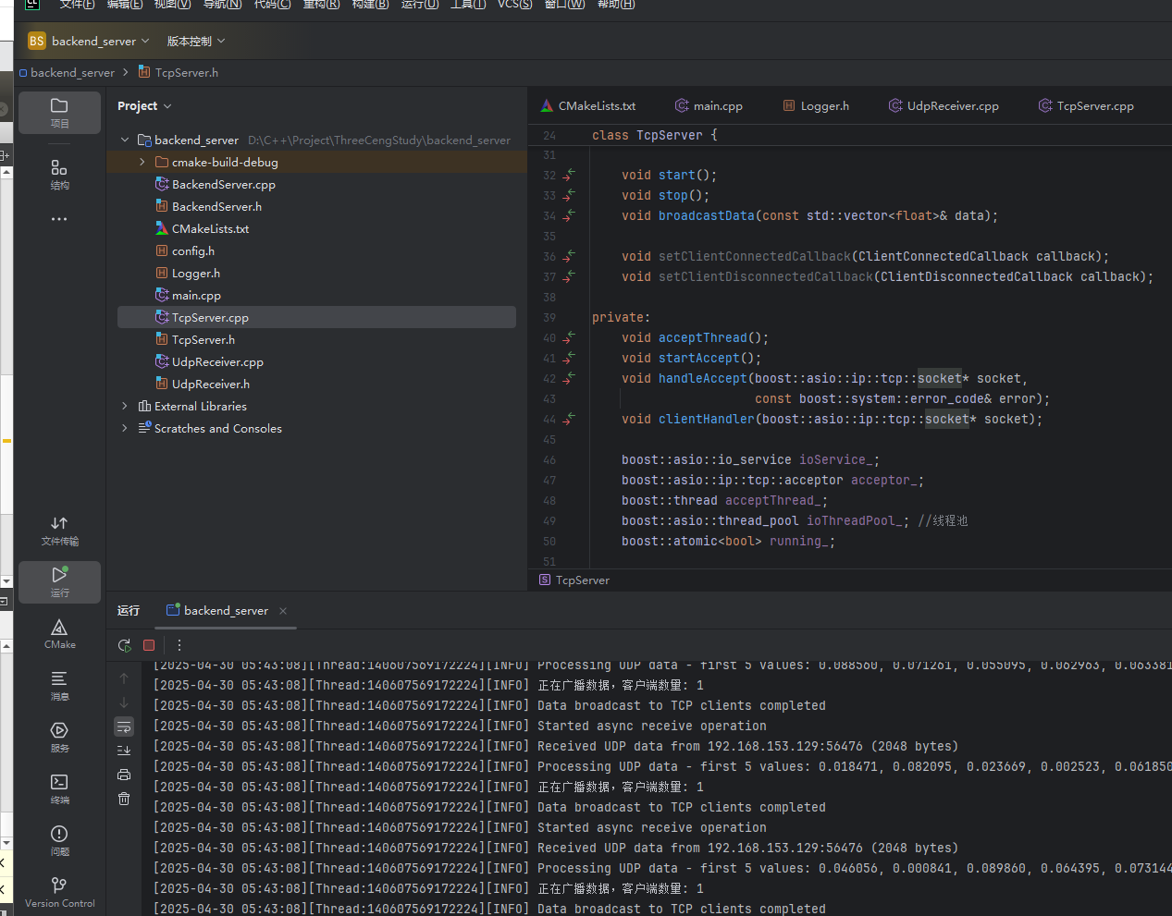Expand External Libraries node
Image resolution: width=1172 pixels, height=916 pixels.
pos(125,406)
